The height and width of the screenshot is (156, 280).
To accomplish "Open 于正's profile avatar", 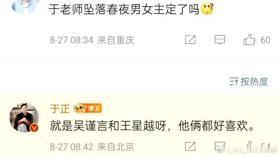I will [24, 118].
